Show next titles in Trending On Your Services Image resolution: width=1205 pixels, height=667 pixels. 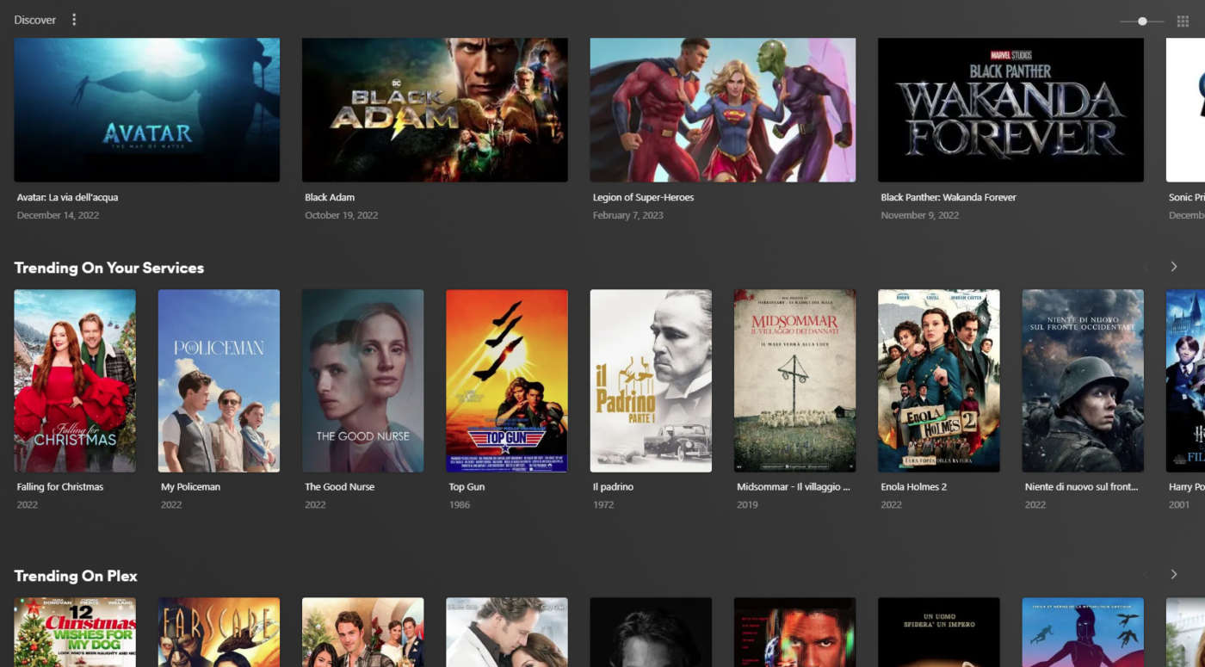1173,267
